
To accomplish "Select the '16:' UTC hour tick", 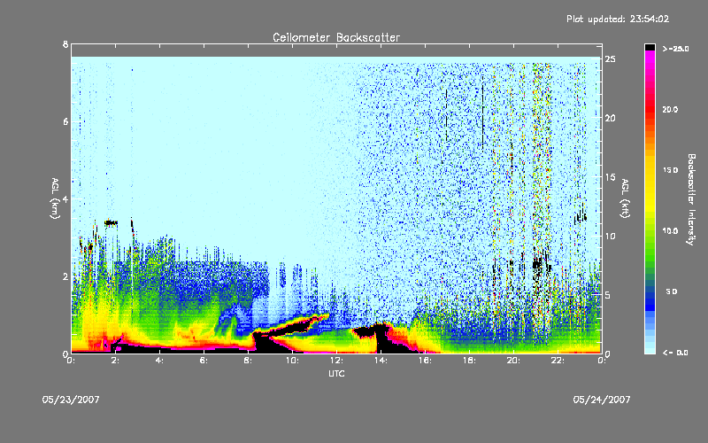I will 425,361.
